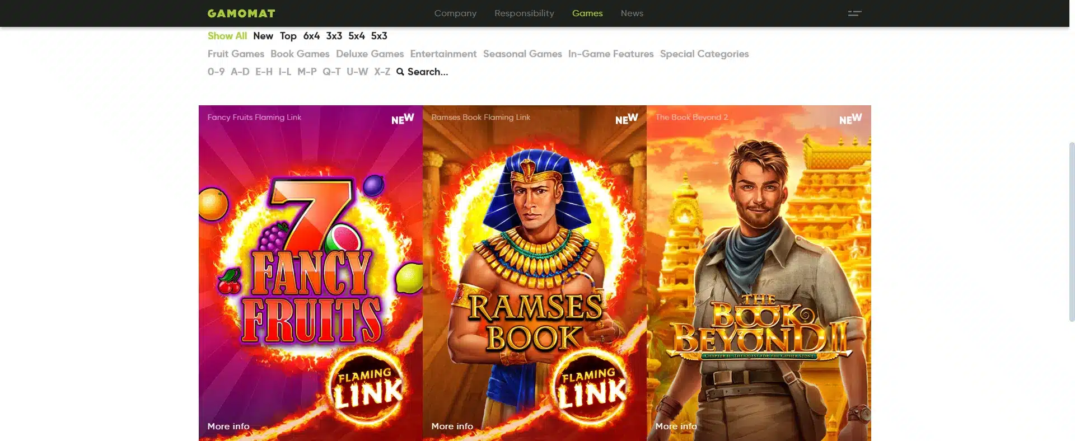
Task: Click the page scrollbar thumb
Action: pyautogui.click(x=1072, y=232)
